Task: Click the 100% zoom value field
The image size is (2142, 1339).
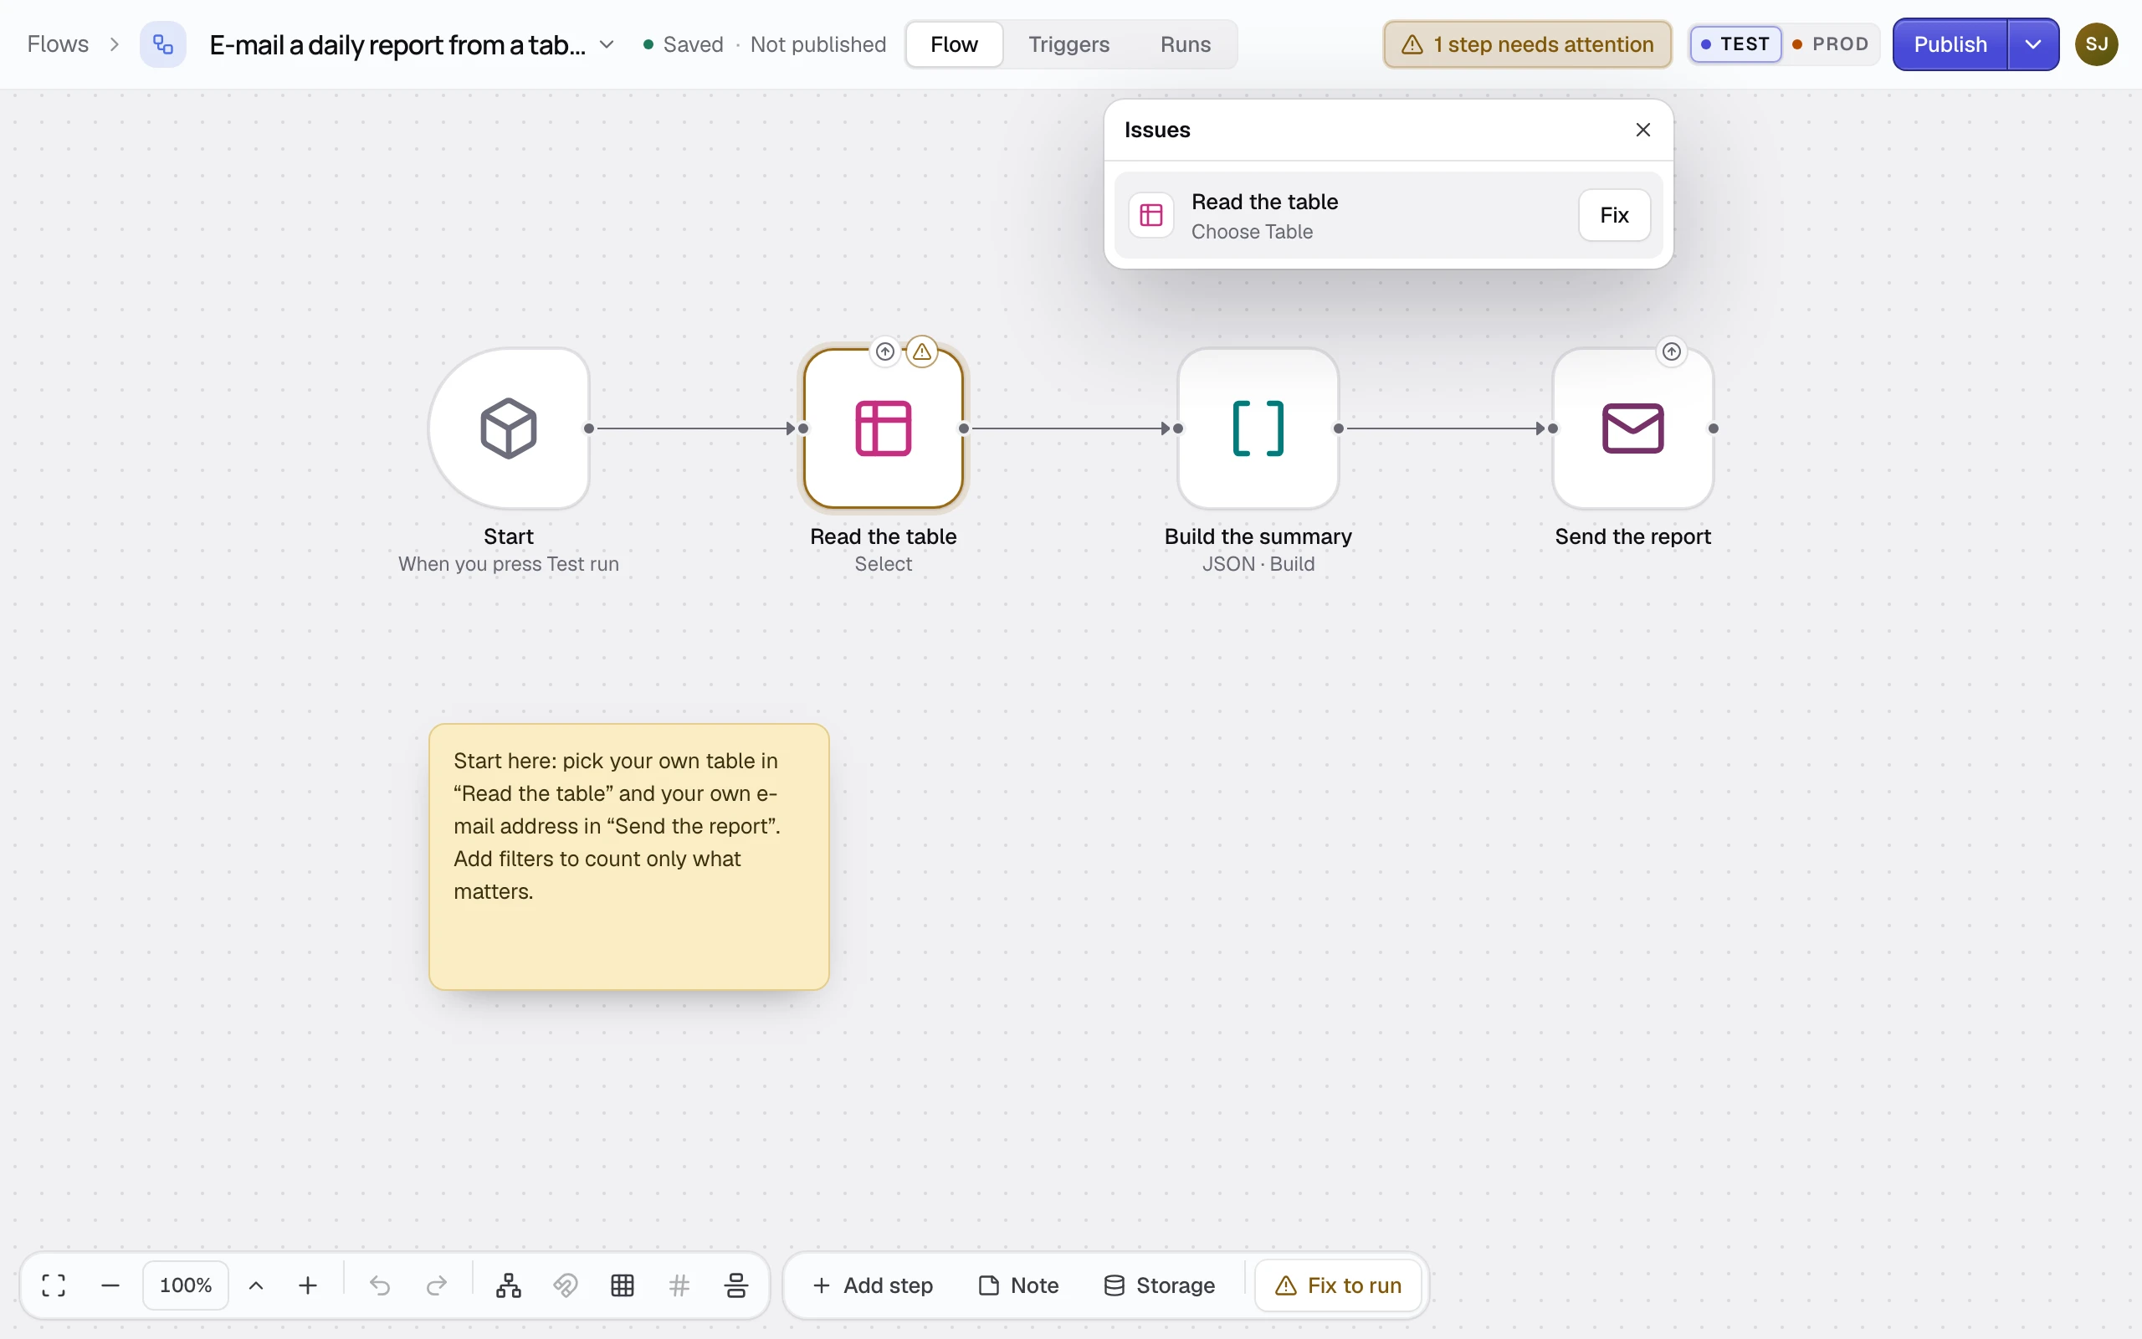Action: point(186,1285)
